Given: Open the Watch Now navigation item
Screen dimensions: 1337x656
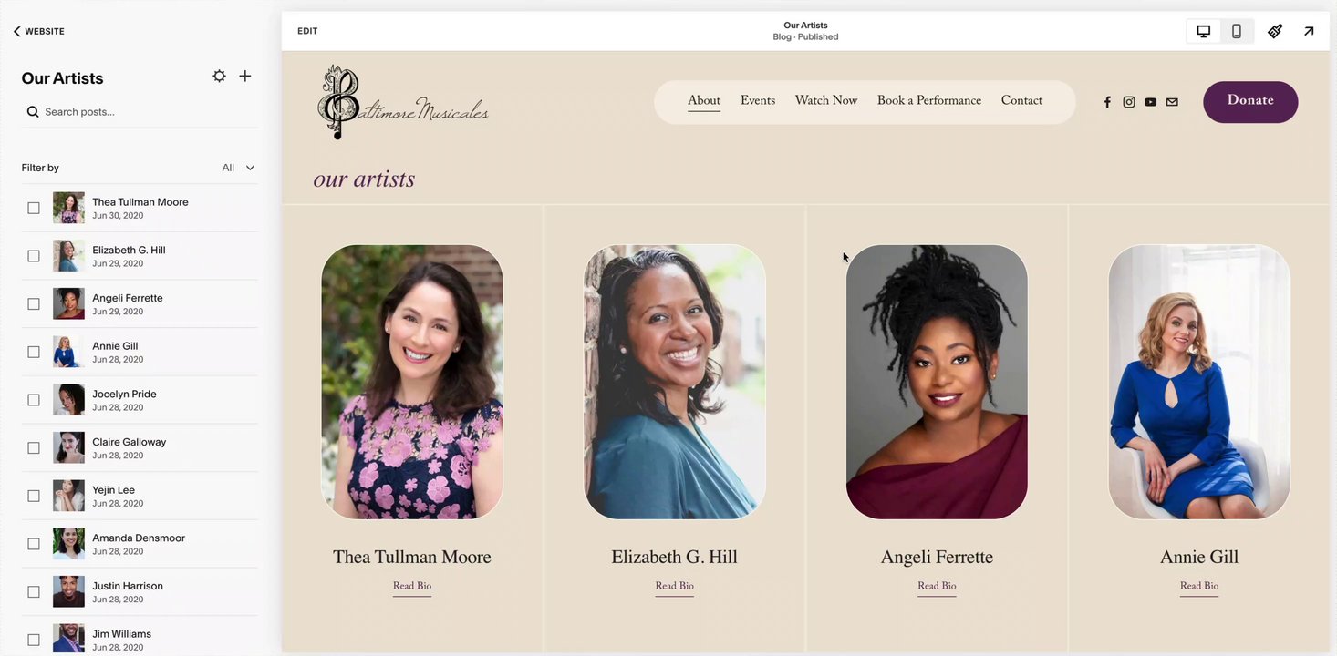Looking at the screenshot, I should (x=826, y=100).
